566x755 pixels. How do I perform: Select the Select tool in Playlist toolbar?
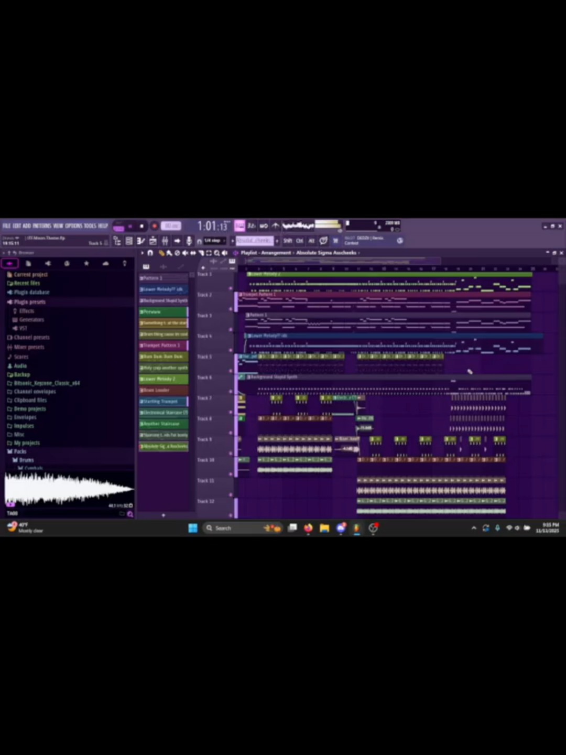click(209, 253)
